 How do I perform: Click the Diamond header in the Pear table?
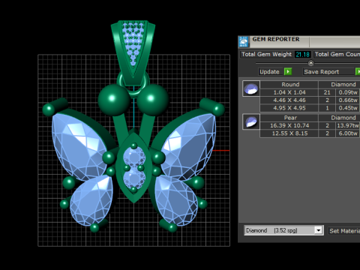pyautogui.click(x=340, y=118)
